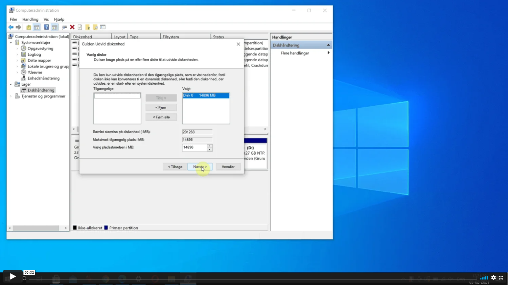The image size is (508, 285).
Task: Open video player settings gear
Action: [494, 277]
